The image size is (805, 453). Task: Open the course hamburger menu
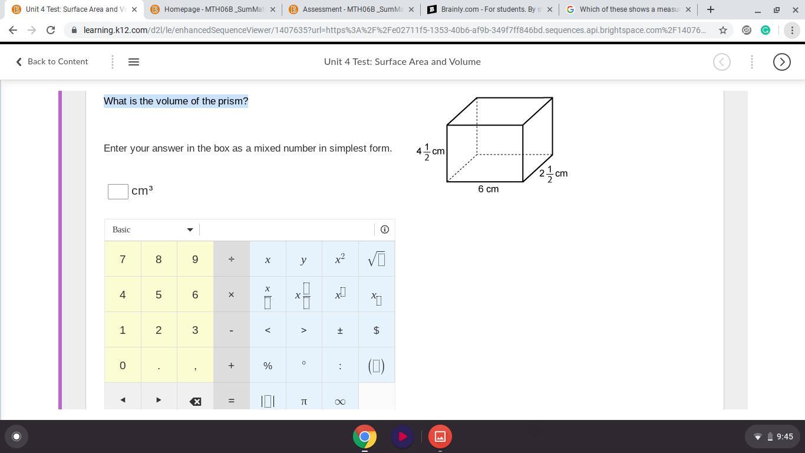[x=133, y=61]
